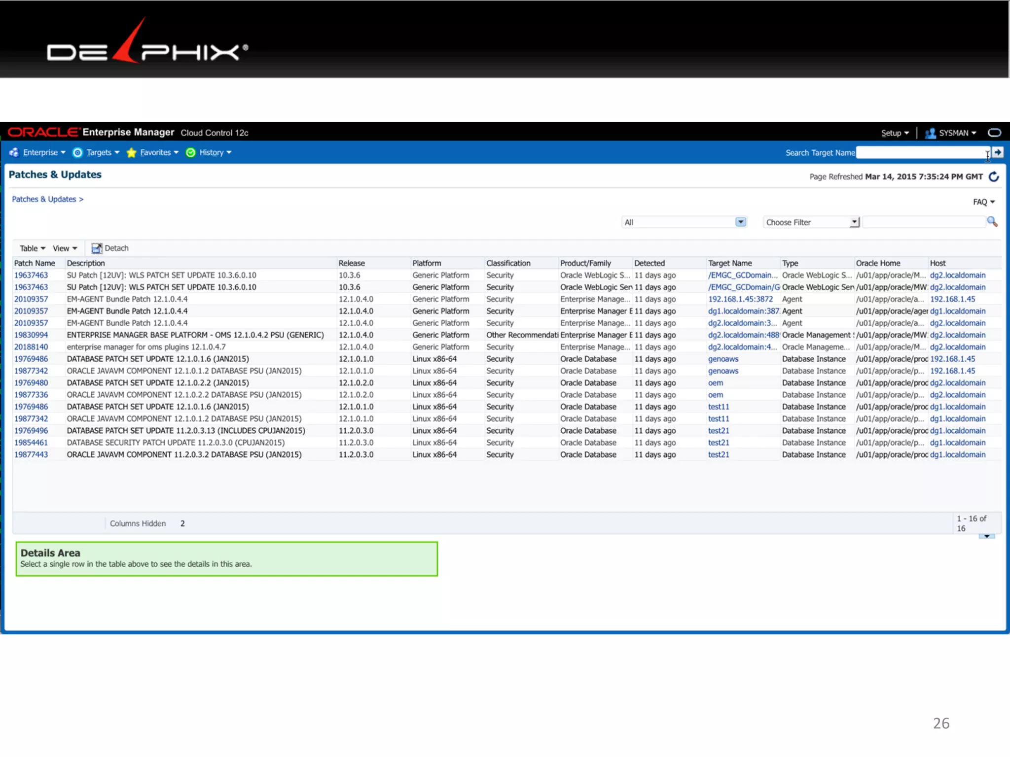
Task: Click the search magnifier icon
Action: [x=992, y=222]
